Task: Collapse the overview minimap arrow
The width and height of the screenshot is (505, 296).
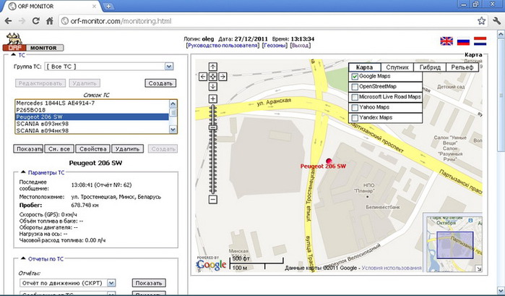Action: click(478, 268)
